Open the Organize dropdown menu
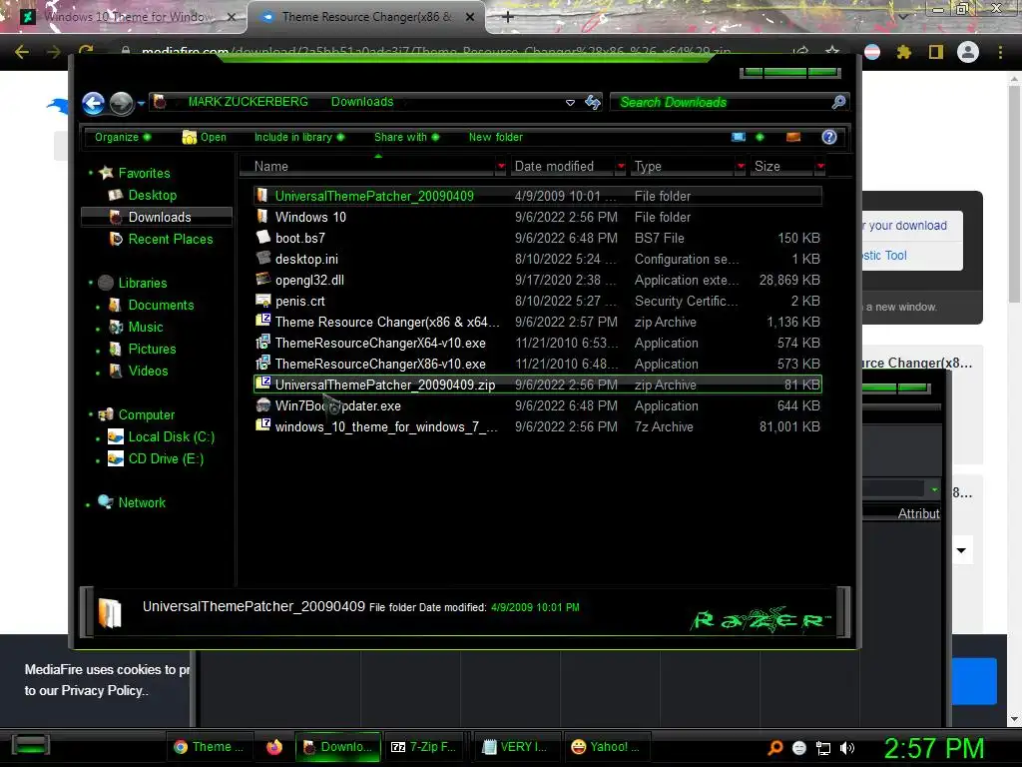This screenshot has width=1022, height=767. 123,137
